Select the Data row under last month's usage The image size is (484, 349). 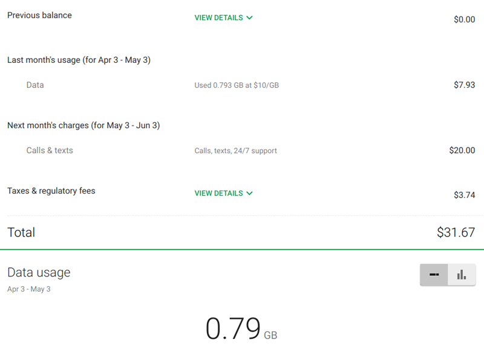click(x=35, y=85)
